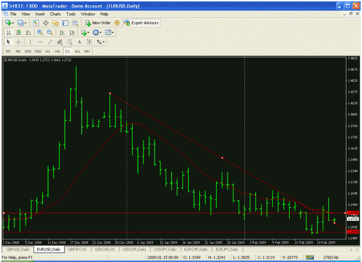Switch timeframe to W1
This screenshot has width=362, height=262.
pyautogui.click(x=78, y=51)
